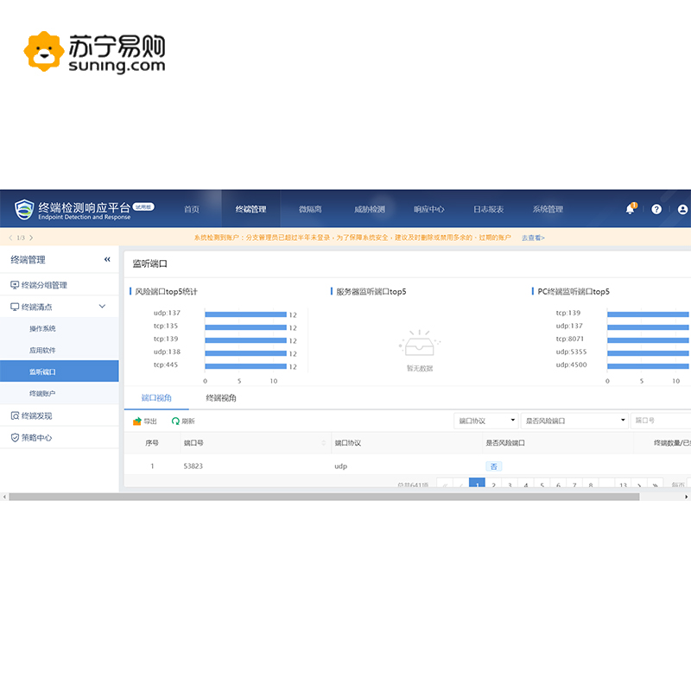Open the 是否风险端口 dropdown
Image resolution: width=691 pixels, height=691 pixels.
click(574, 421)
